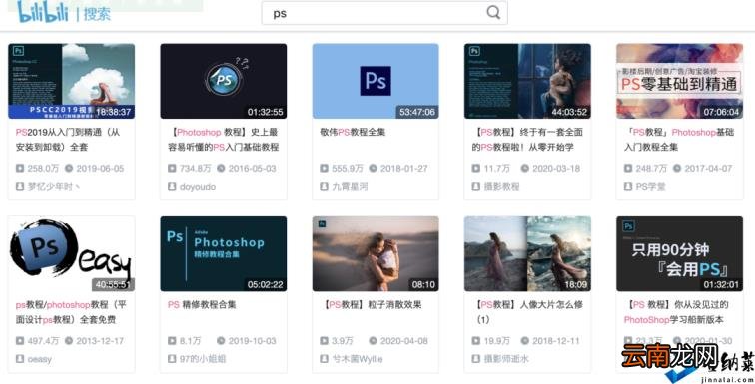
Task: Open thumbnail with duration 53:47:06
Action: 376,81
